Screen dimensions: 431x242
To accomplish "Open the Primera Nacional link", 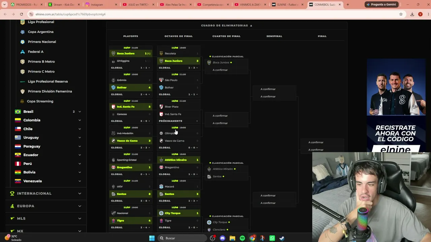I will (x=42, y=42).
